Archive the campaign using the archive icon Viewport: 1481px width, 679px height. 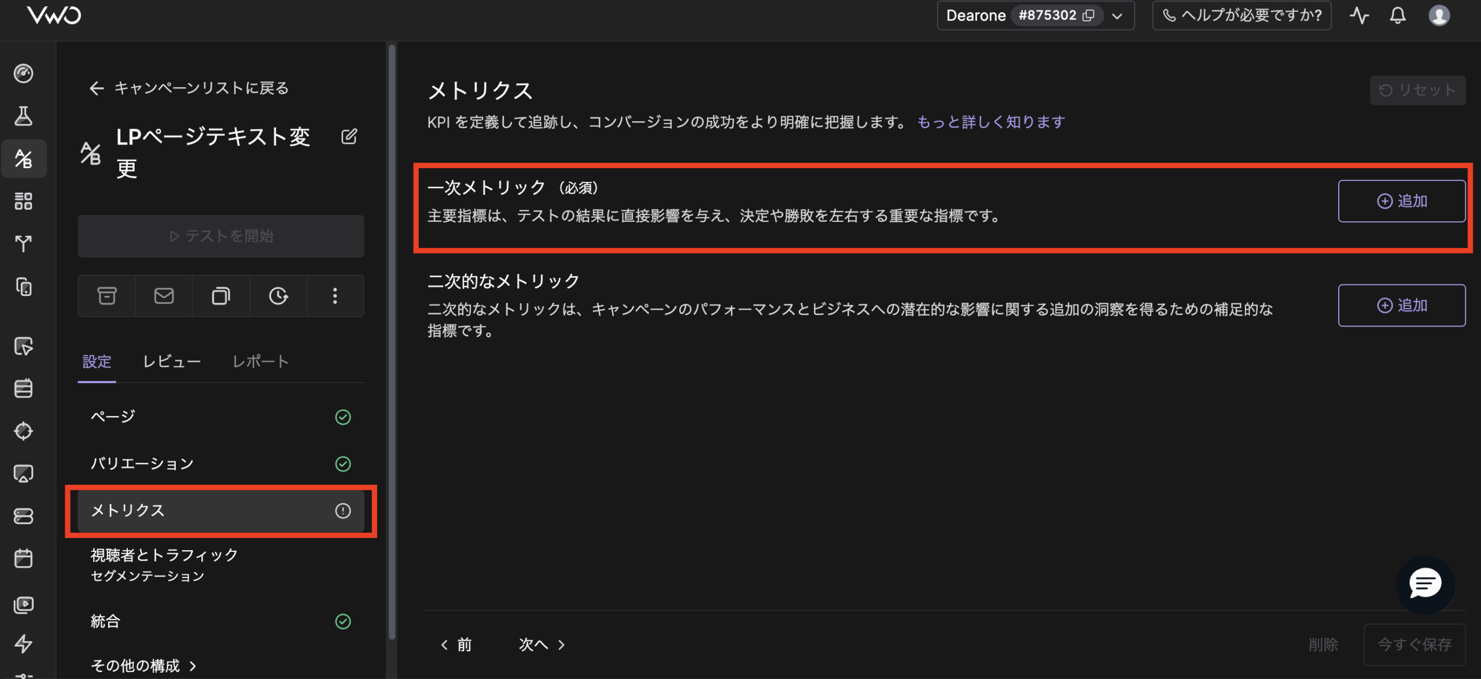(x=106, y=295)
